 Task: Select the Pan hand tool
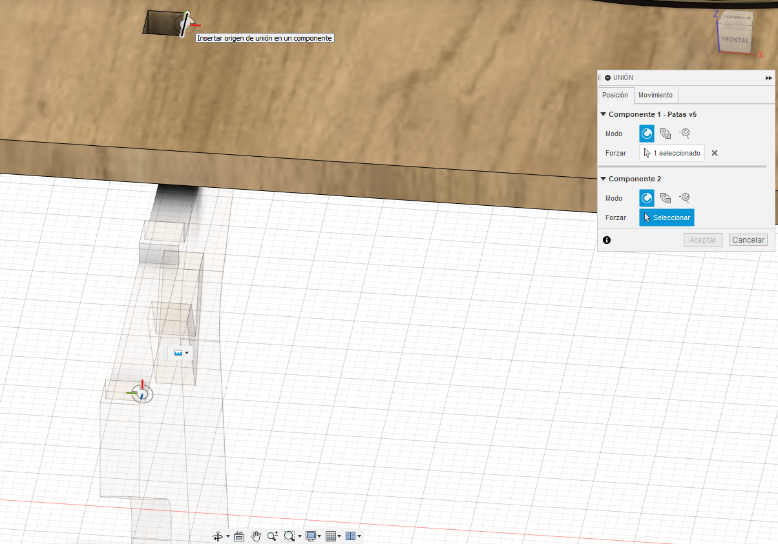pyautogui.click(x=256, y=536)
